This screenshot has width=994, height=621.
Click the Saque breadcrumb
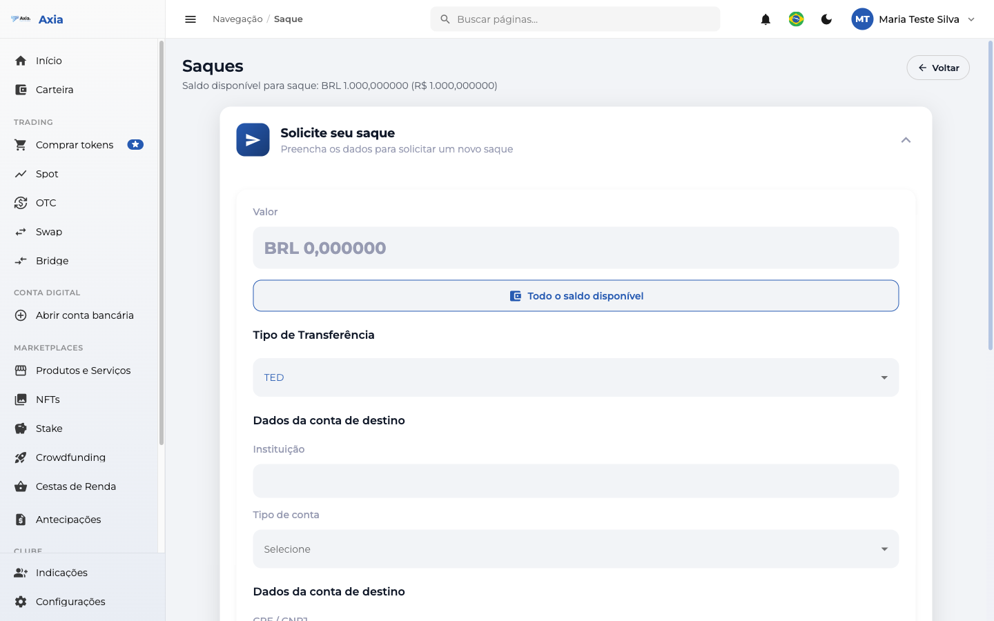click(289, 19)
